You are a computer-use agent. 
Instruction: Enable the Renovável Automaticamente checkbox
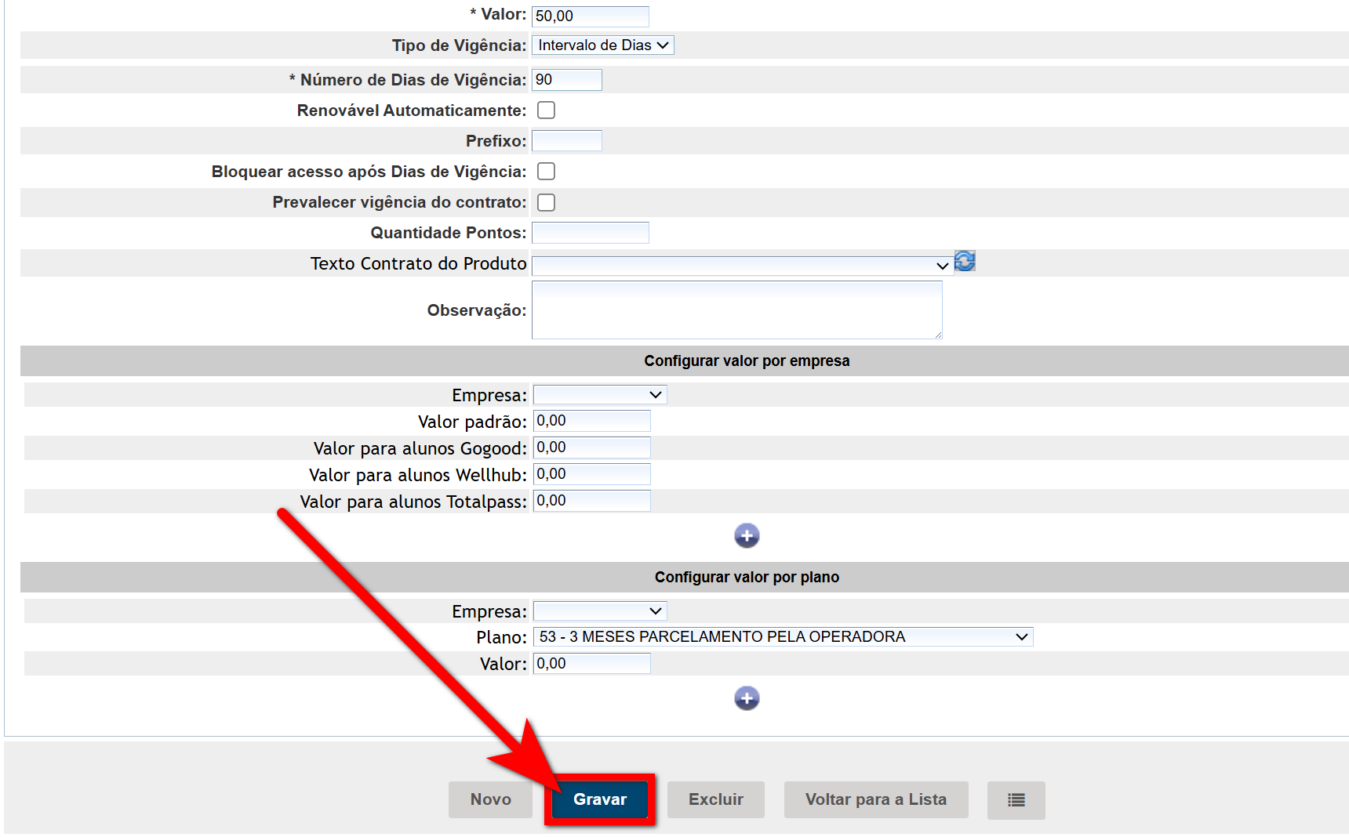[x=546, y=111]
